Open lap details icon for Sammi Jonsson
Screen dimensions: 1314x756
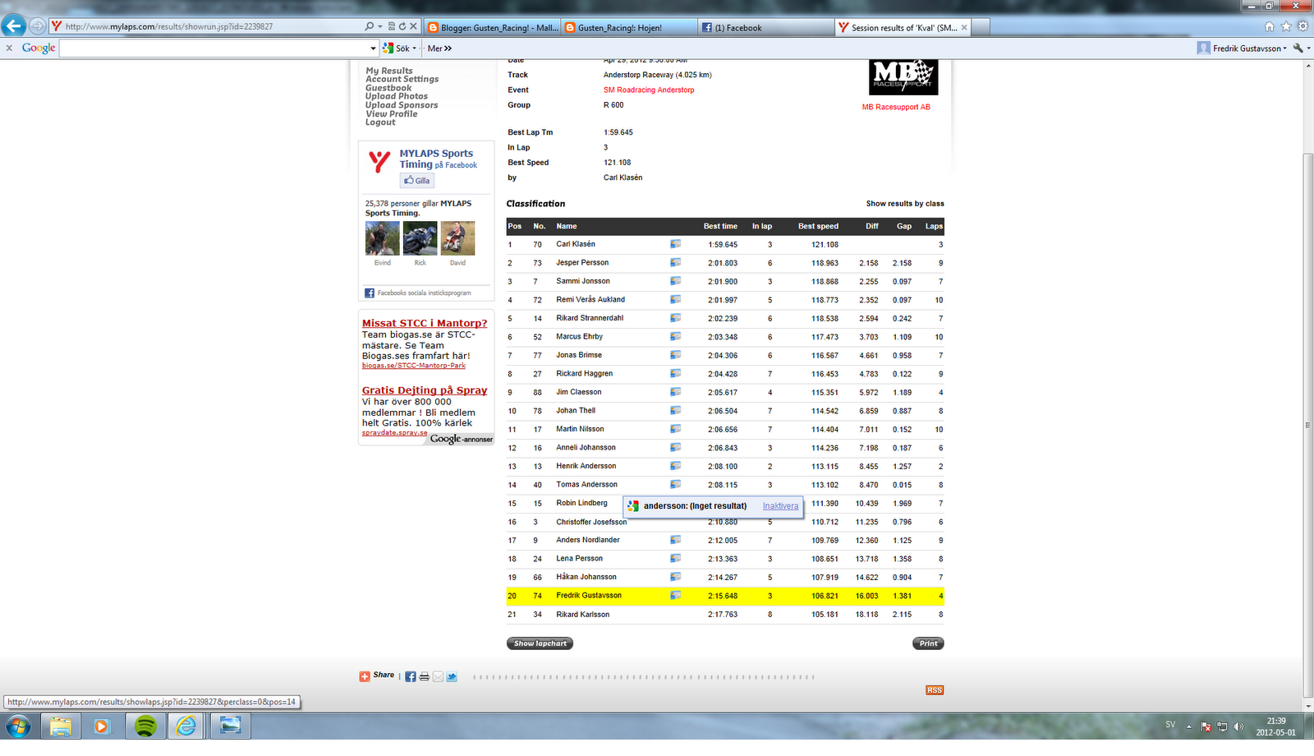675,281
